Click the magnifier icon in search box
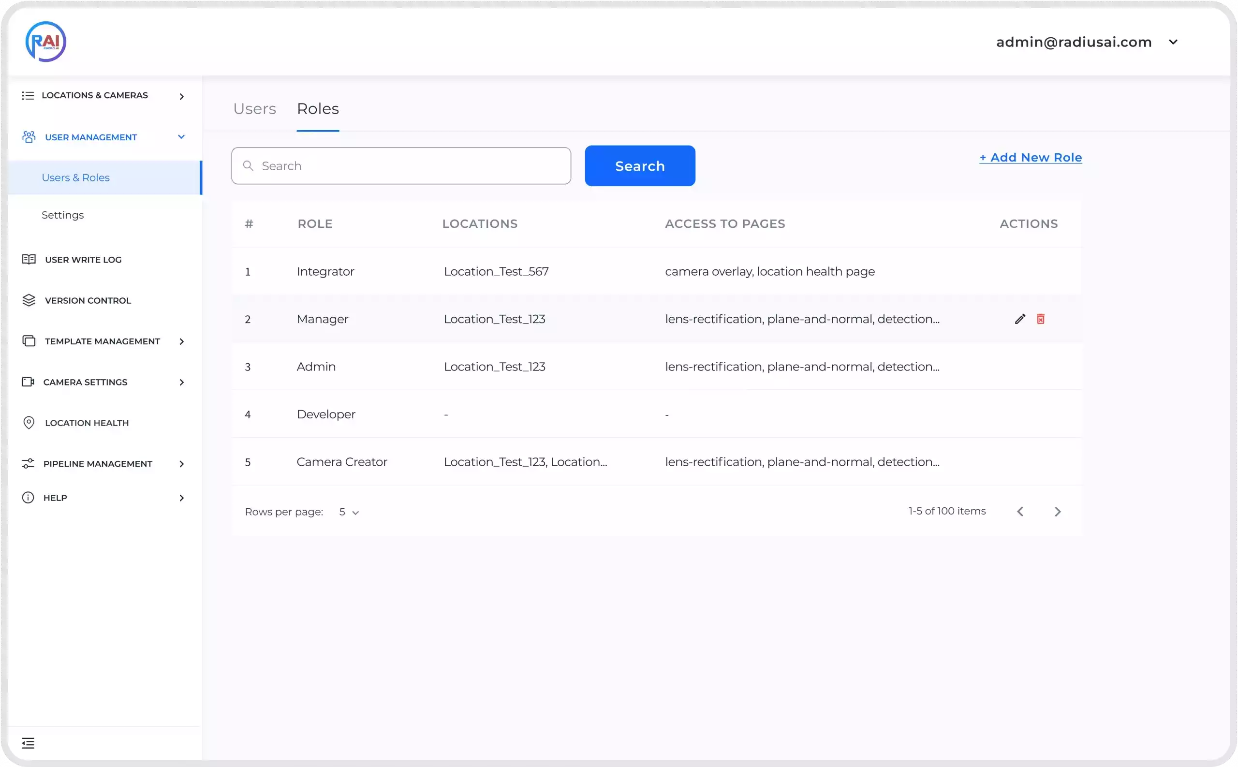Viewport: 1238px width, 767px height. pos(248,166)
